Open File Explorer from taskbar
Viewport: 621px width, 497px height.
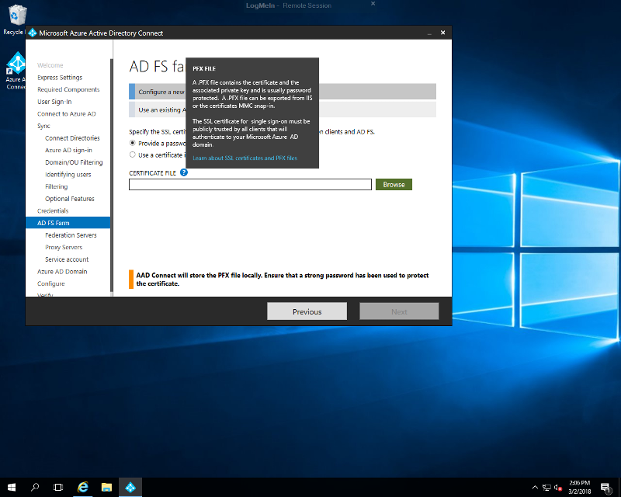[x=106, y=487]
